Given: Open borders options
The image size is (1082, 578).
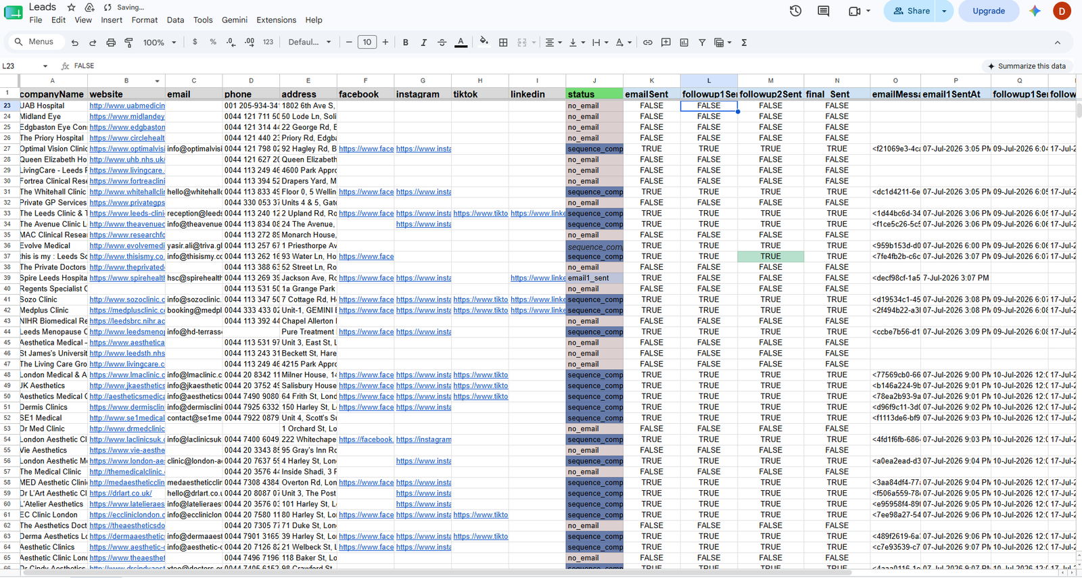Looking at the screenshot, I should click(503, 43).
